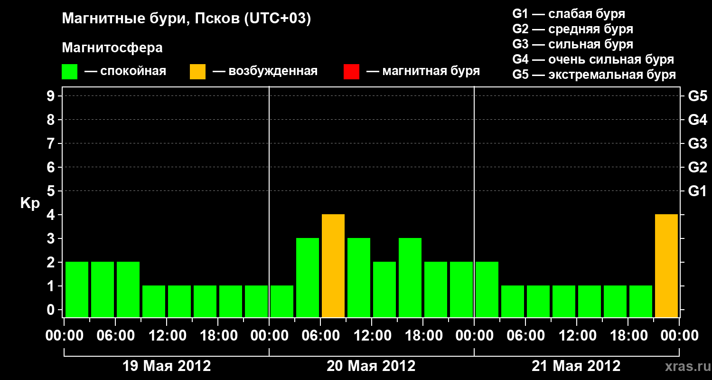The width and height of the screenshot is (712, 380).
Task: Click the green 'спокойная' legend swatch
Action: pyautogui.click(x=69, y=72)
